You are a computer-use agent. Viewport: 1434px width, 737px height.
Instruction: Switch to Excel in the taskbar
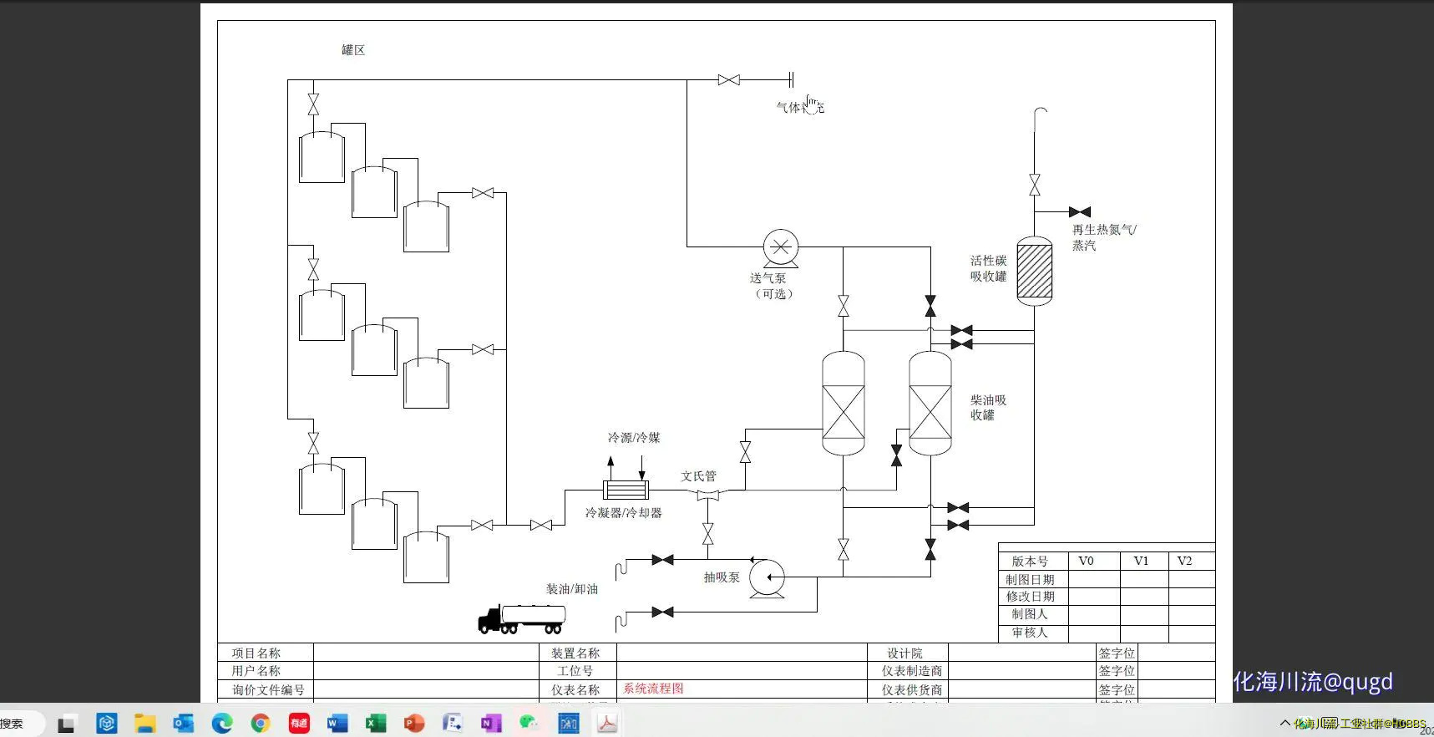click(376, 724)
